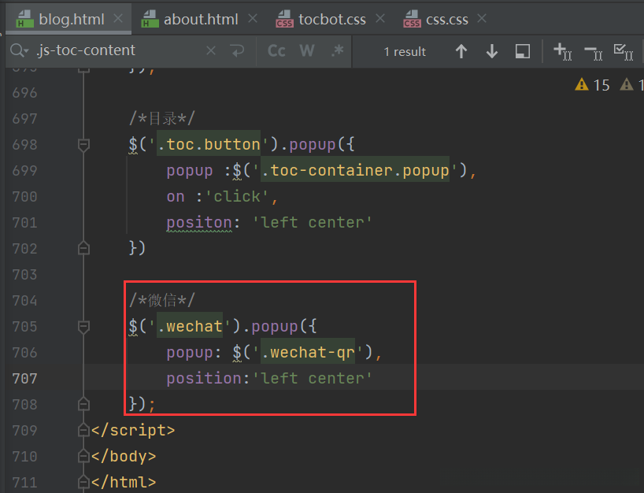Screen dimensions: 644x493
Task: Click line number 707 in gutter
Action: [x=24, y=378]
